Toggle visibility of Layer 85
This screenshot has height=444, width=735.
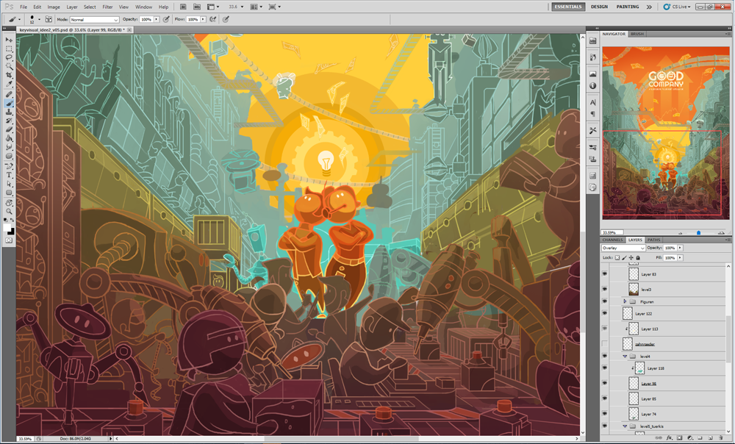pyautogui.click(x=605, y=398)
